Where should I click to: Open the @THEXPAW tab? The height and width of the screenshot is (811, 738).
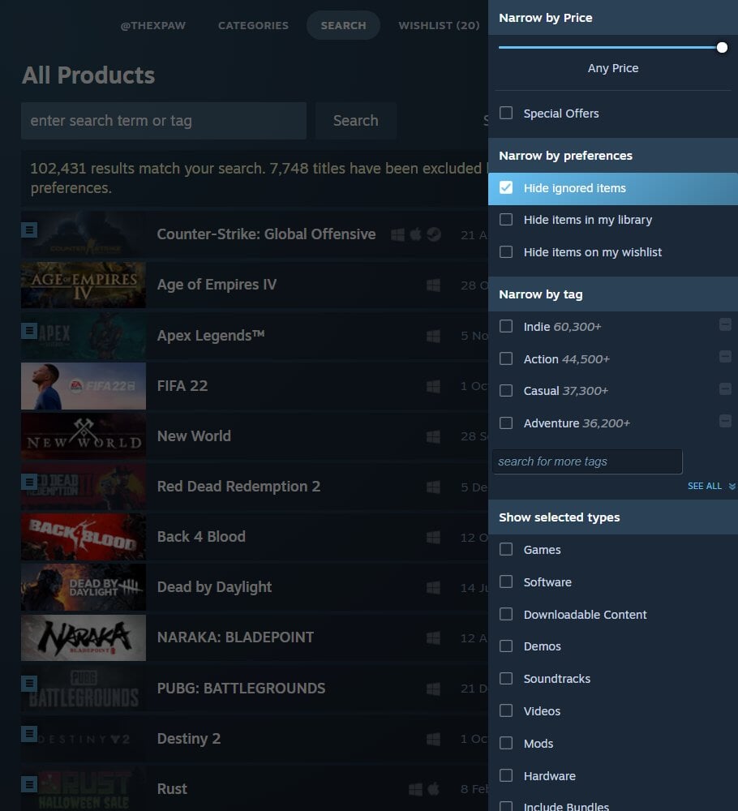[153, 25]
